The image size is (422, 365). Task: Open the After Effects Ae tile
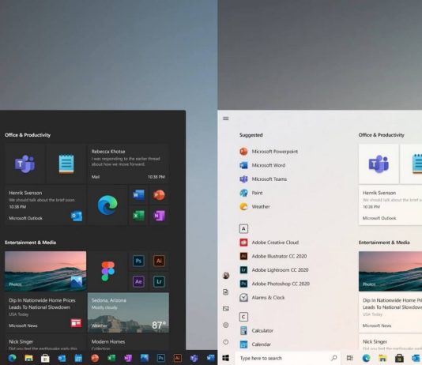coord(138,281)
